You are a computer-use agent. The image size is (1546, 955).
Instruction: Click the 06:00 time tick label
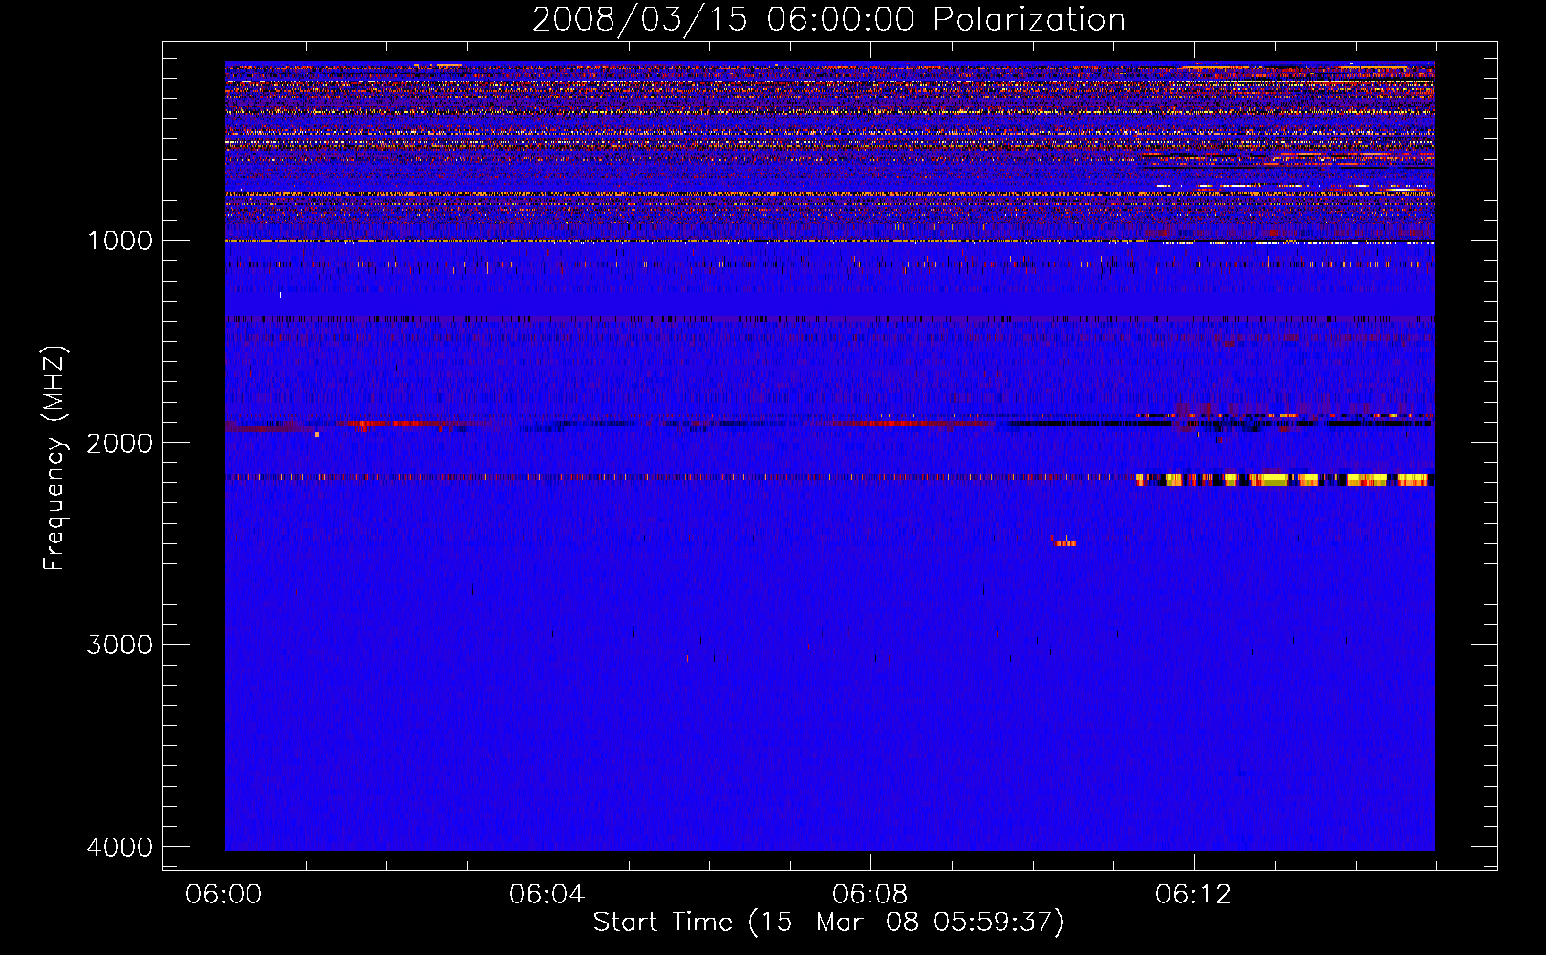pyautogui.click(x=225, y=895)
